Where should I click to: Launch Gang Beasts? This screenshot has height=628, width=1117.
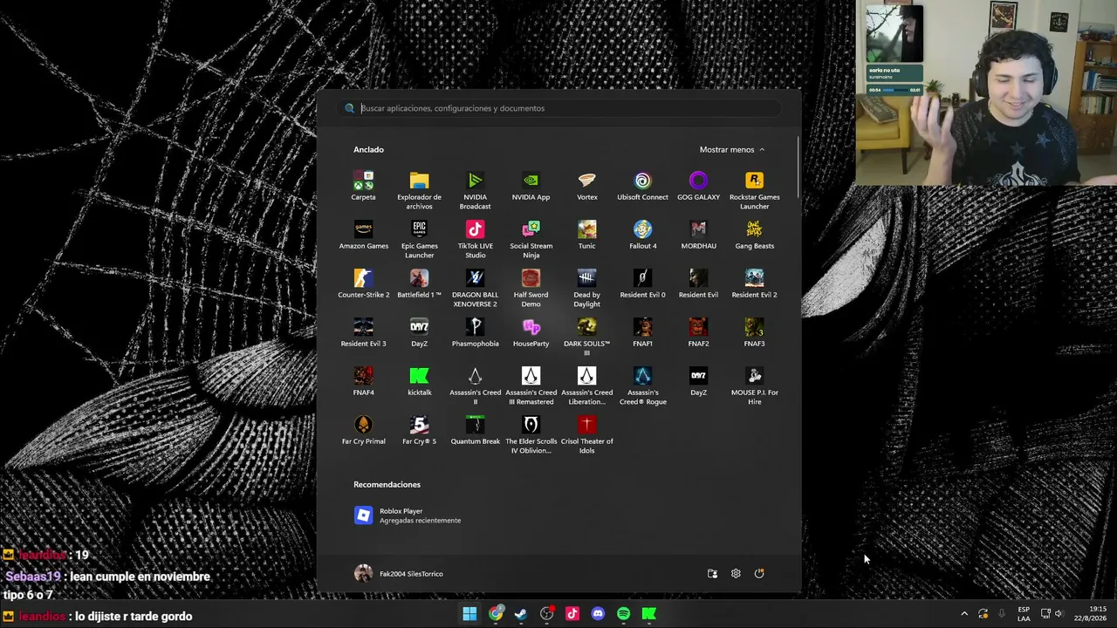coord(754,235)
